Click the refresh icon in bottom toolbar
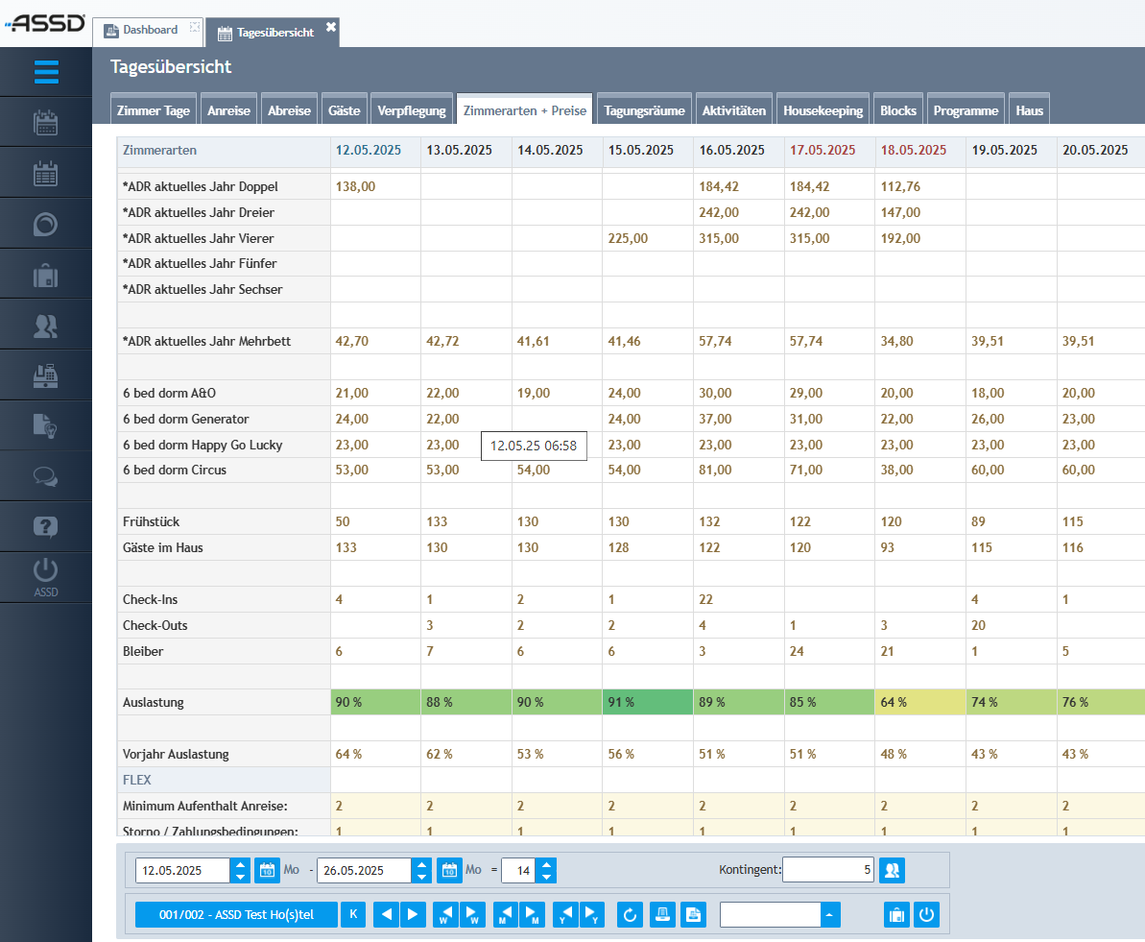This screenshot has width=1145, height=942. [631, 914]
